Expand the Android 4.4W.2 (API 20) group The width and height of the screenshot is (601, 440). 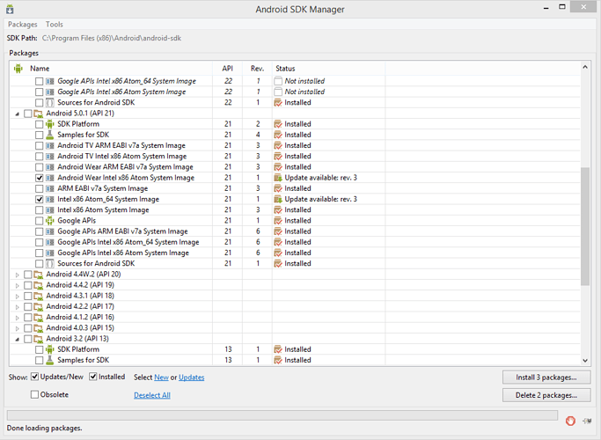18,275
